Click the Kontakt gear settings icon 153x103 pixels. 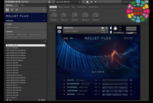tap(59, 28)
